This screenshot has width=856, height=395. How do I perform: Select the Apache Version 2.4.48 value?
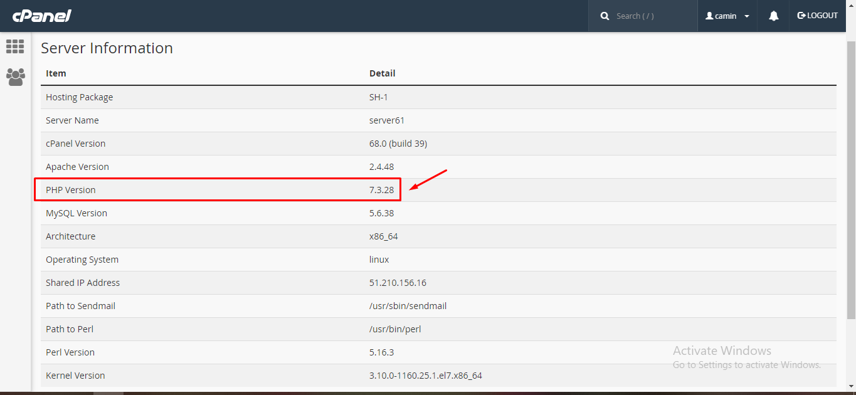tap(381, 166)
